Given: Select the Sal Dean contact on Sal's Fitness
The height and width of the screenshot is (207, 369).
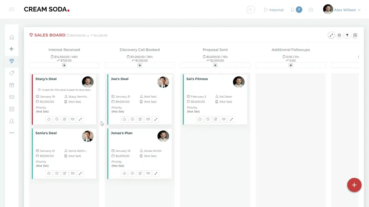Looking at the screenshot, I should [225, 96].
